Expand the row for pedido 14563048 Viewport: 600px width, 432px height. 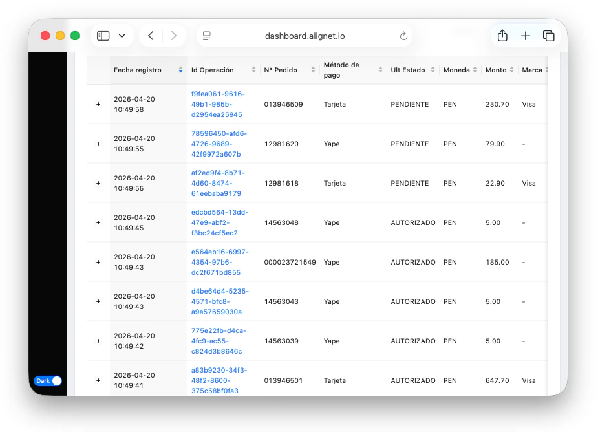coord(98,222)
